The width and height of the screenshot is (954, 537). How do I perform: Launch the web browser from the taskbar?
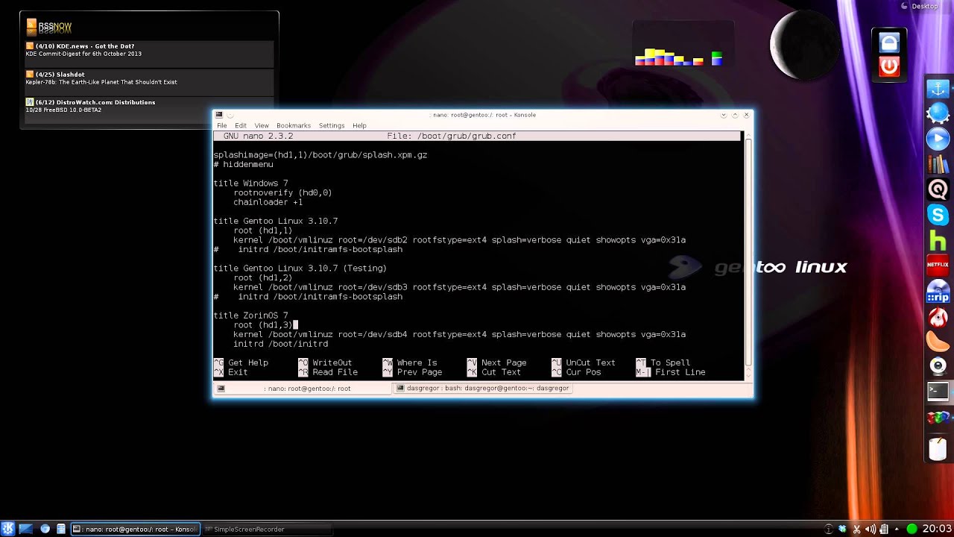point(45,529)
